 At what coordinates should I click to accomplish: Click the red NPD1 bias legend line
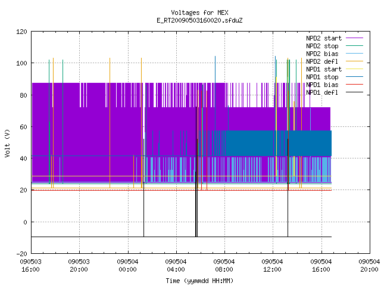354,85
